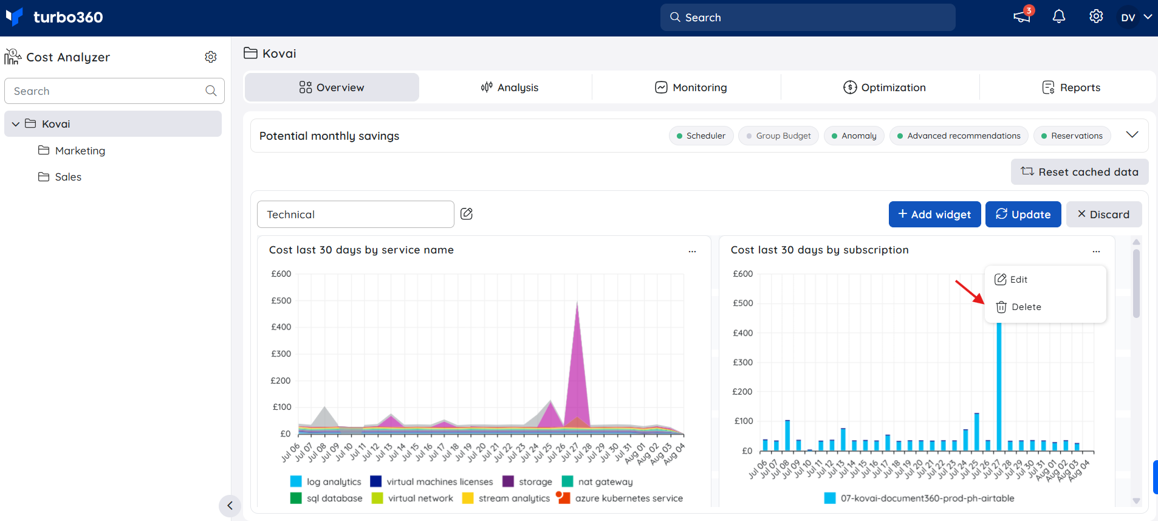Click the Update button
The height and width of the screenshot is (521, 1158).
tap(1023, 215)
